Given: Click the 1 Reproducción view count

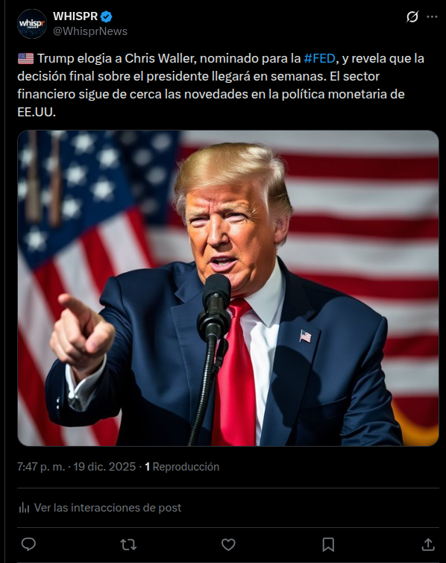Looking at the screenshot, I should point(182,466).
